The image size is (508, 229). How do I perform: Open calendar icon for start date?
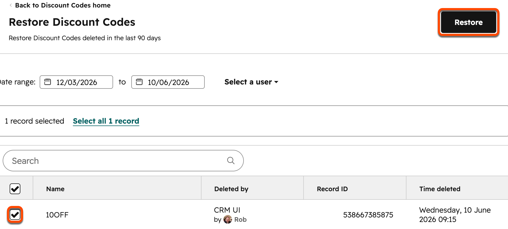click(x=47, y=82)
